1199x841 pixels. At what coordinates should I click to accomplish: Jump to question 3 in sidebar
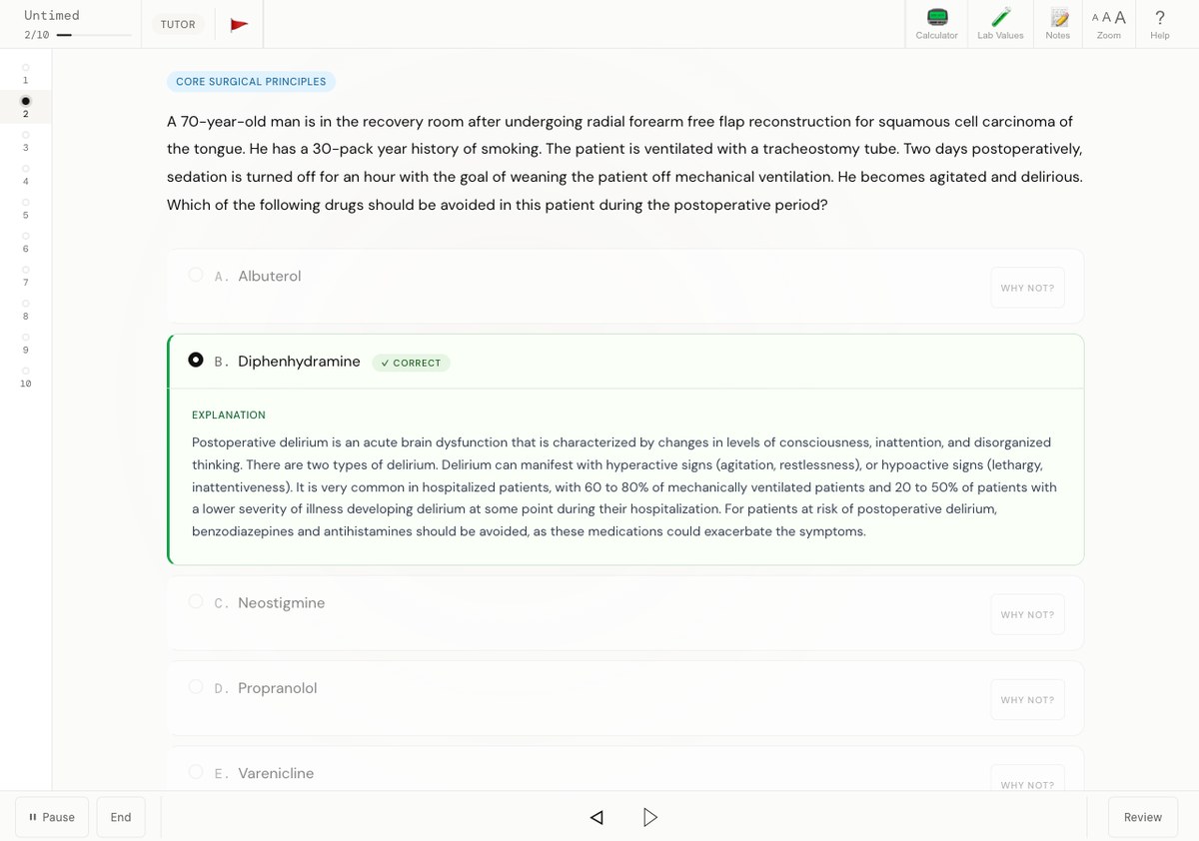pyautogui.click(x=25, y=141)
